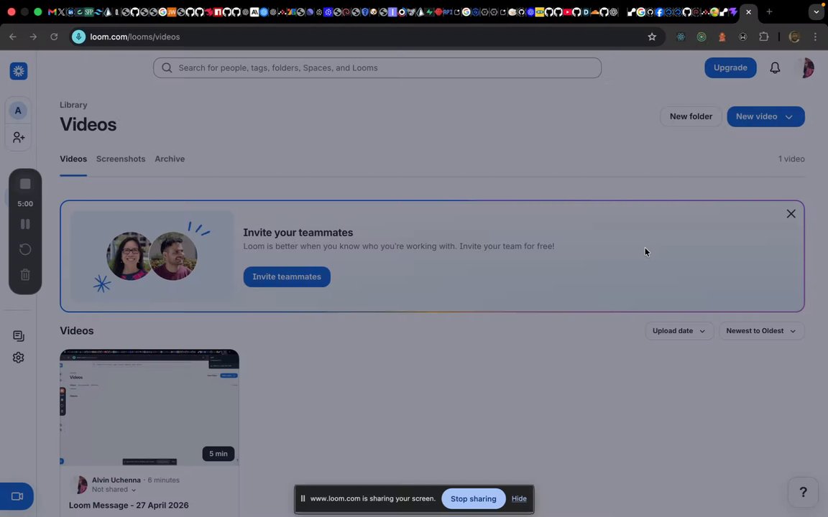
Task: Open a new browser tab with plus
Action: click(x=769, y=11)
